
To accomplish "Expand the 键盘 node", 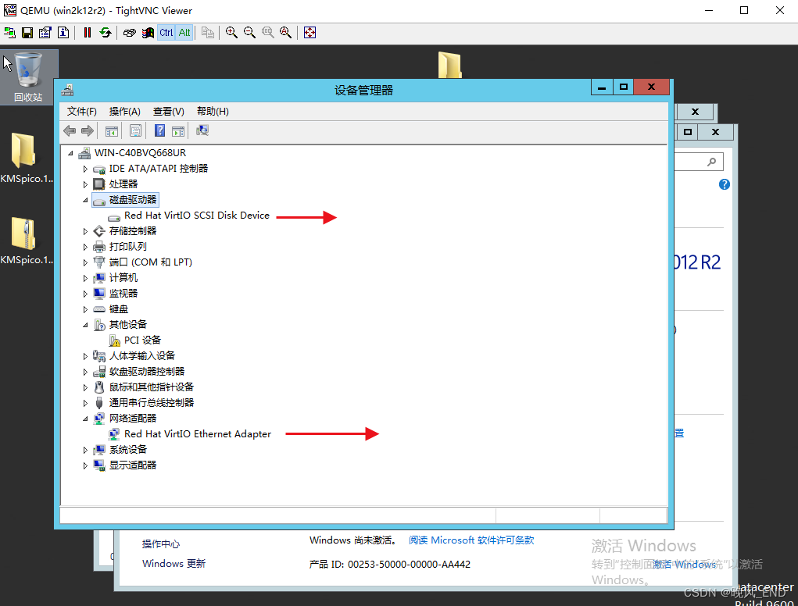I will click(85, 309).
